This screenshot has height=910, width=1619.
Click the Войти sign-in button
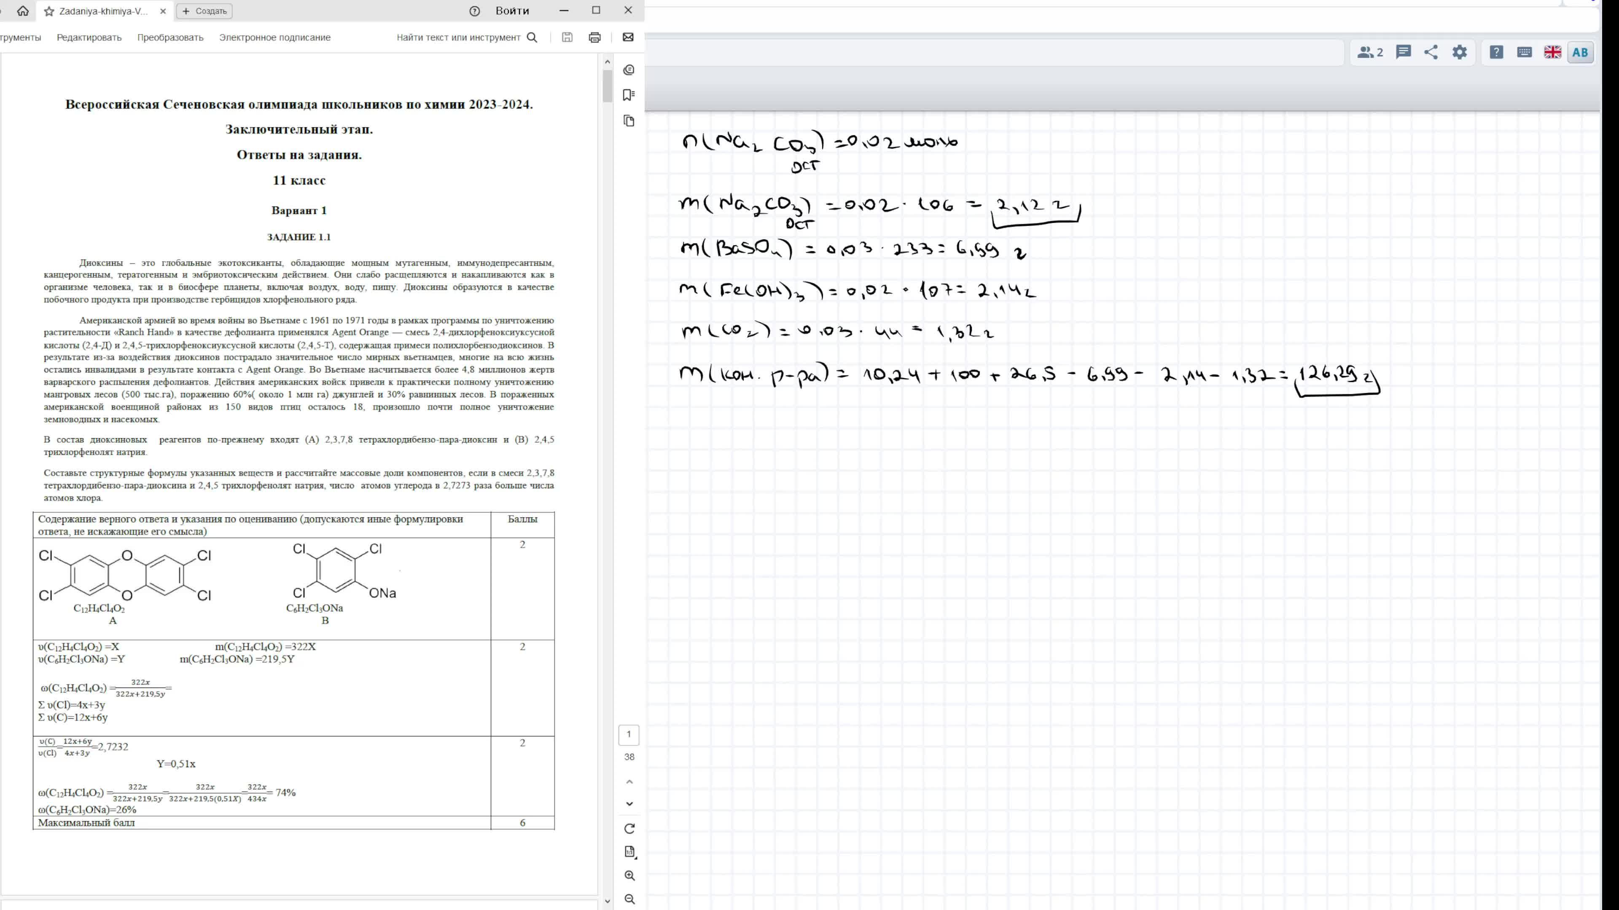point(511,11)
